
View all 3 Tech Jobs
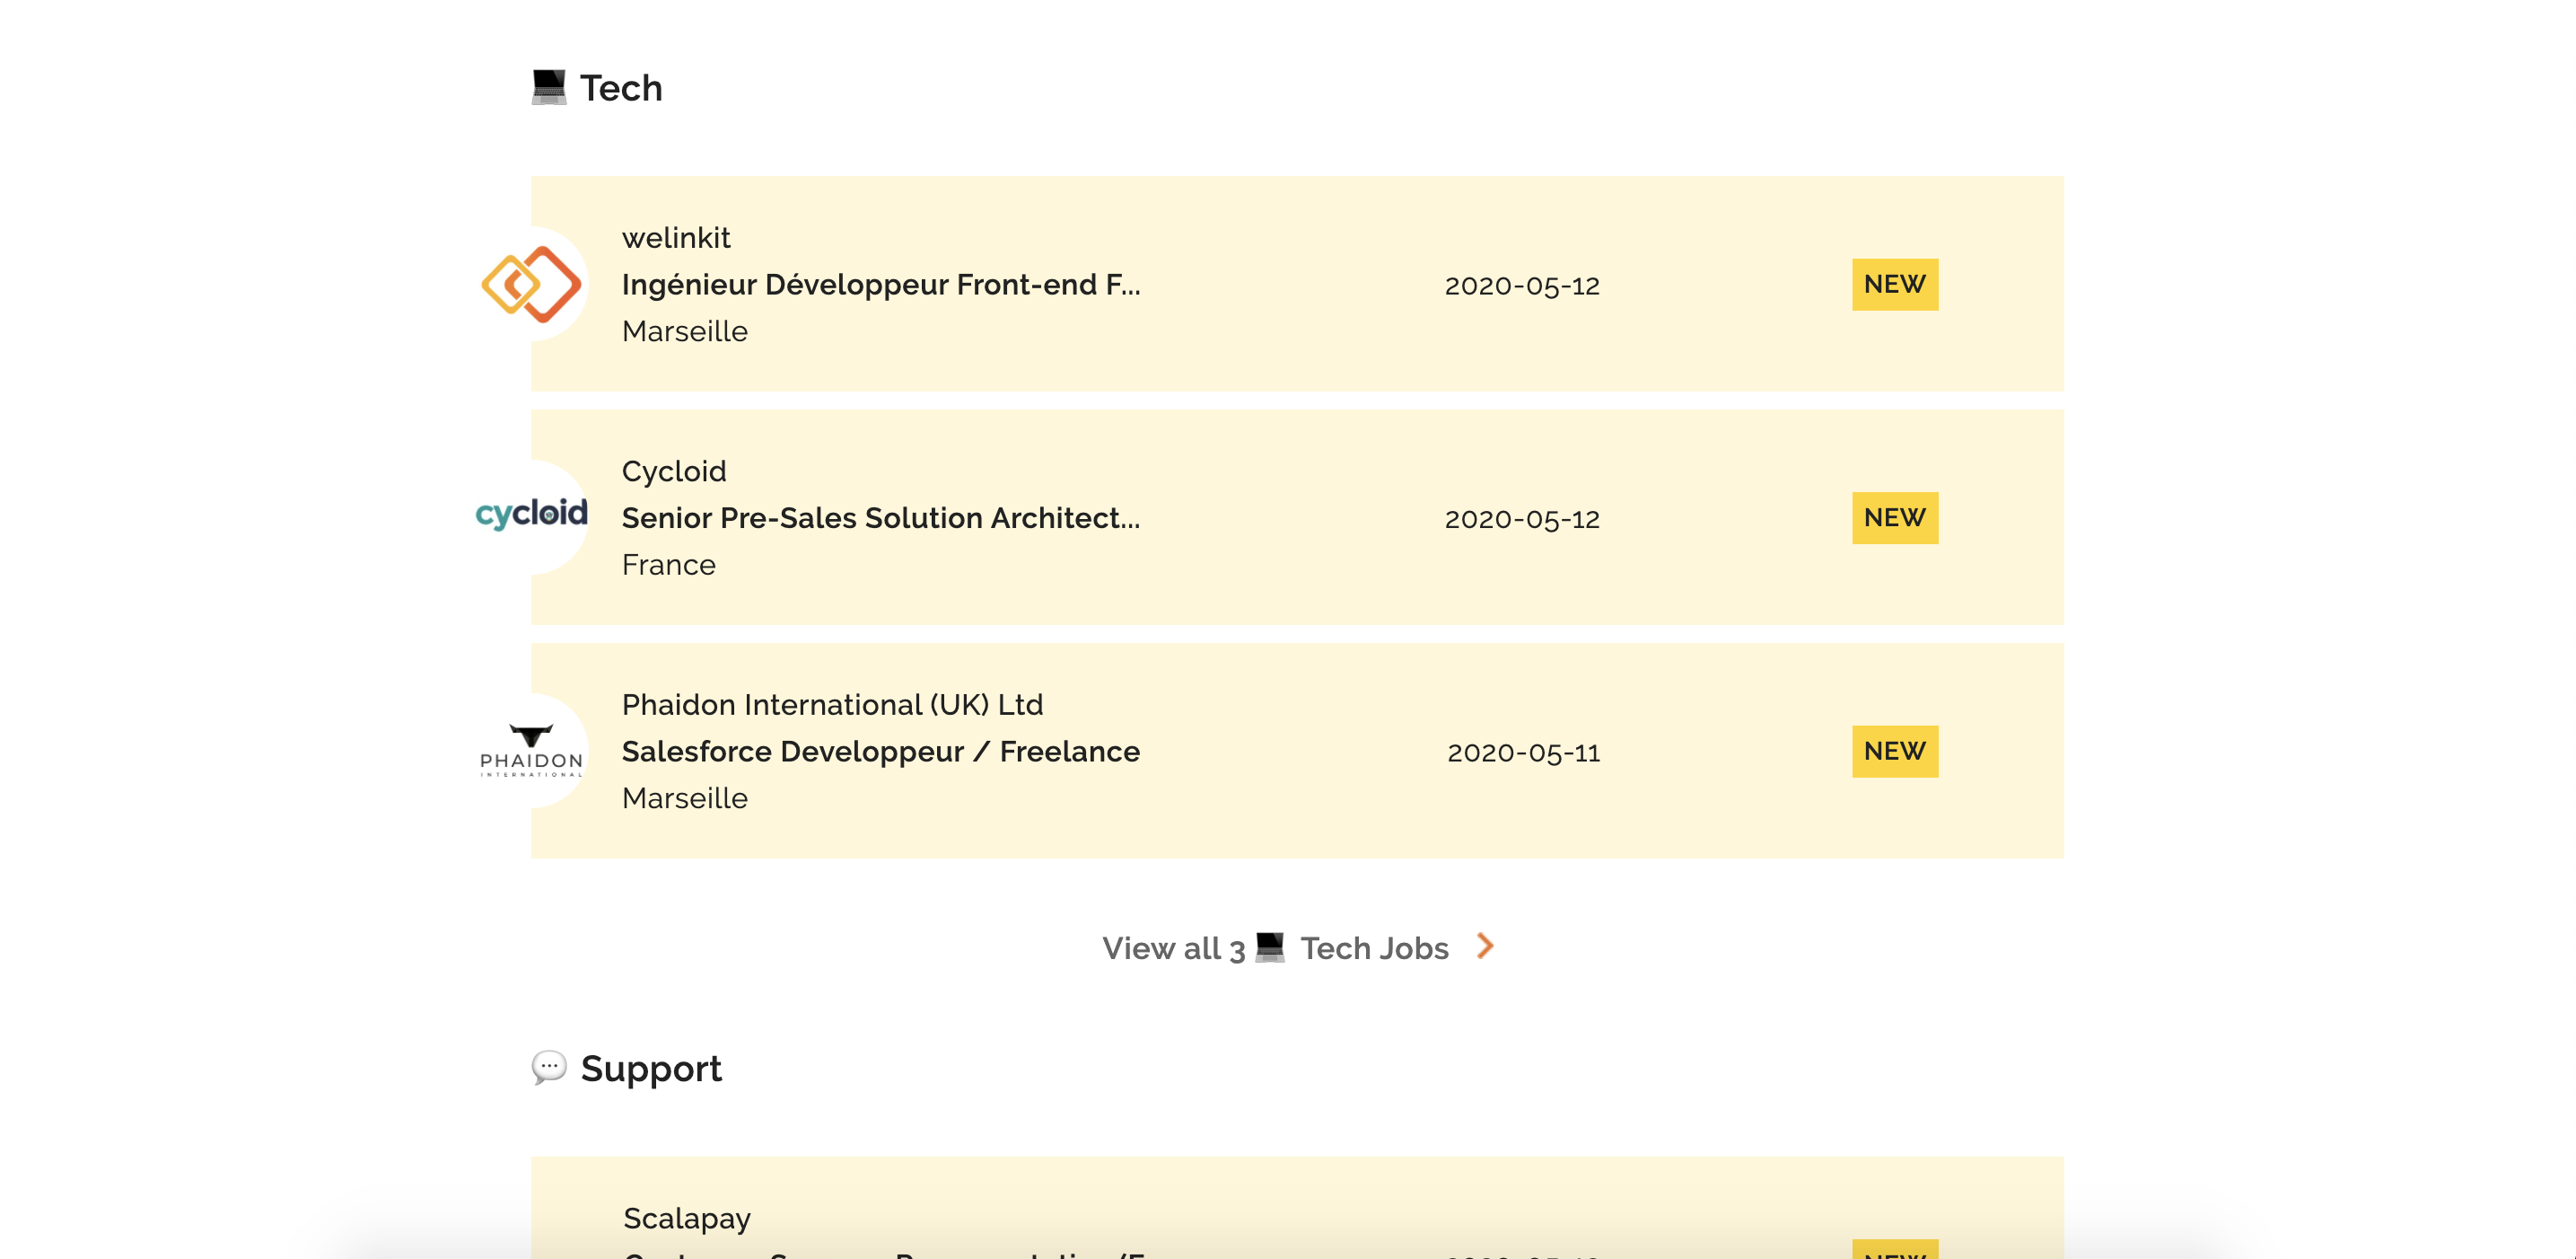(x=1297, y=946)
